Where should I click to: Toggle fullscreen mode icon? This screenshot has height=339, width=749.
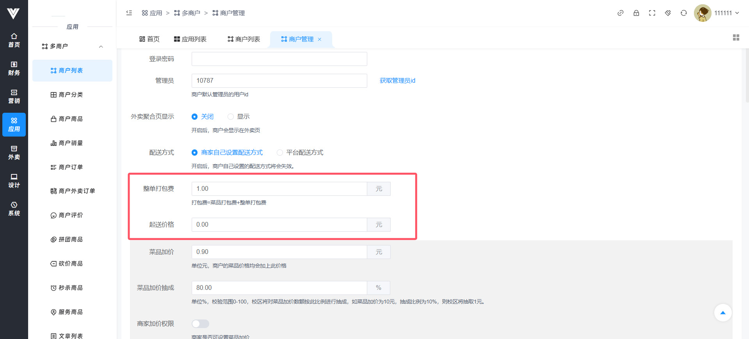[x=652, y=13]
